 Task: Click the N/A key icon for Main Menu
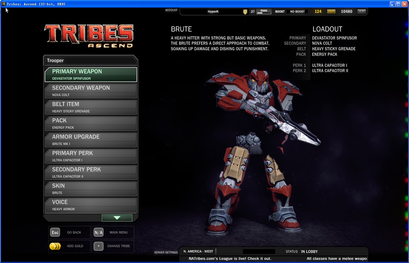[x=98, y=232]
